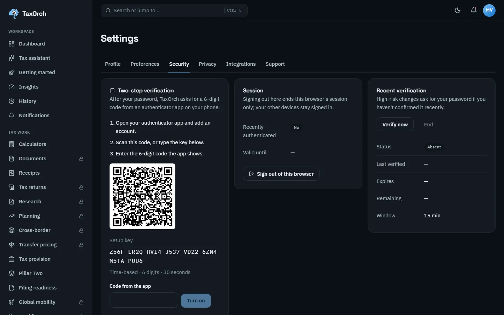Click the lock icon beside Tax returns
This screenshot has height=315, width=504.
pyautogui.click(x=81, y=188)
